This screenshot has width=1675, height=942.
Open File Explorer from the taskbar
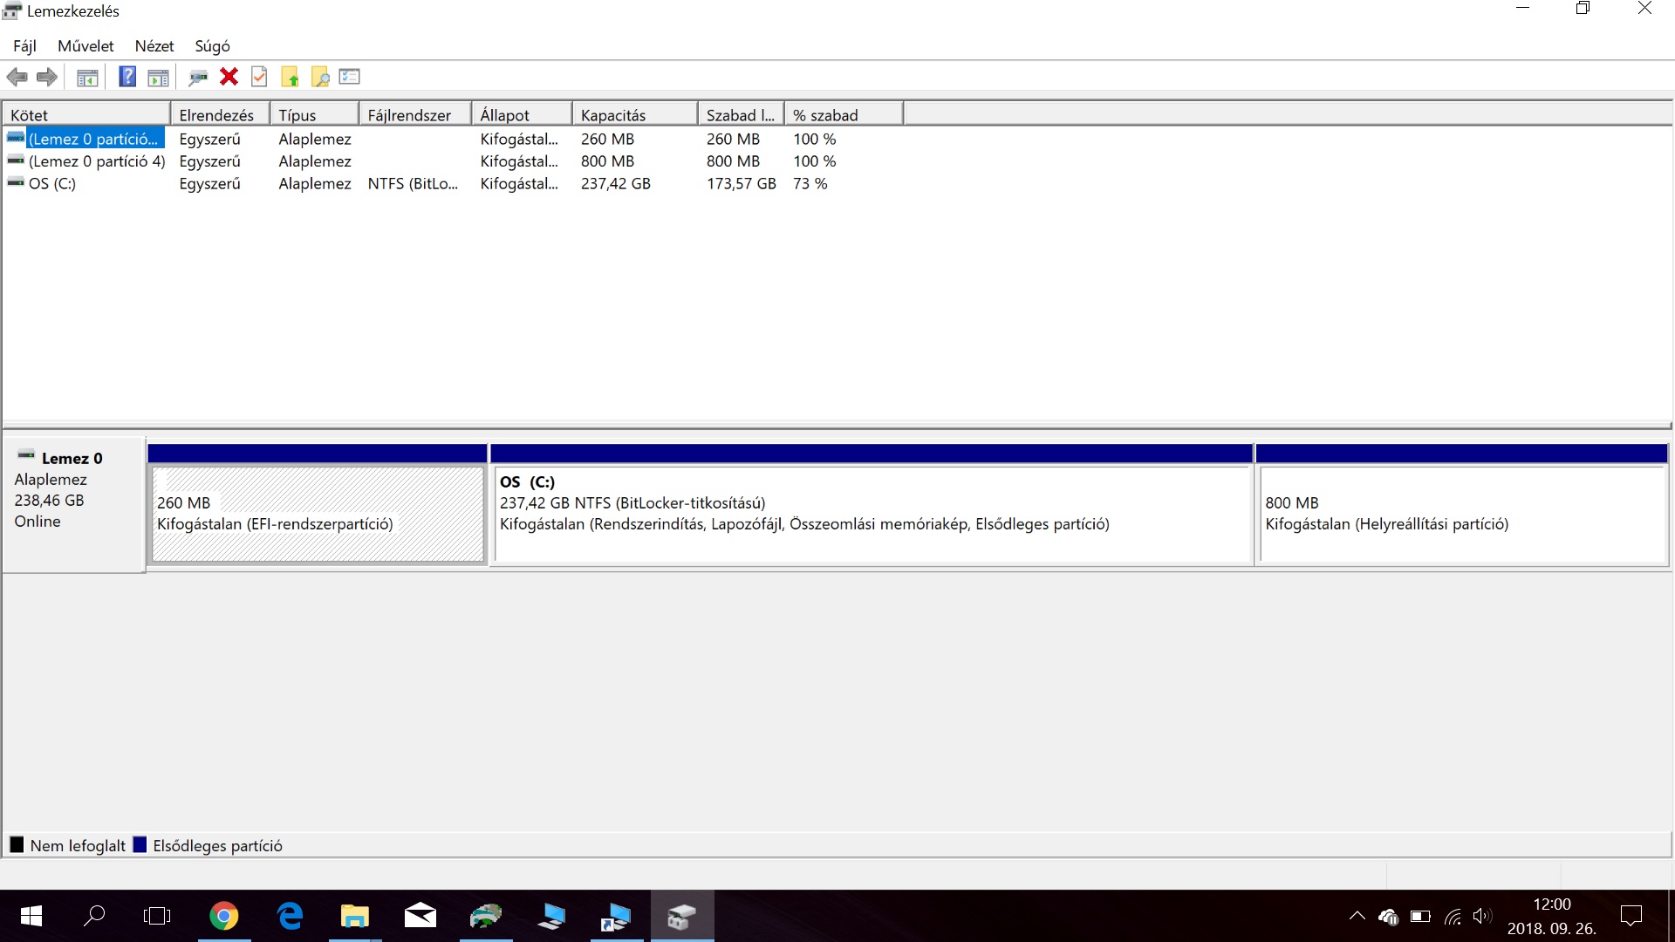tap(354, 916)
